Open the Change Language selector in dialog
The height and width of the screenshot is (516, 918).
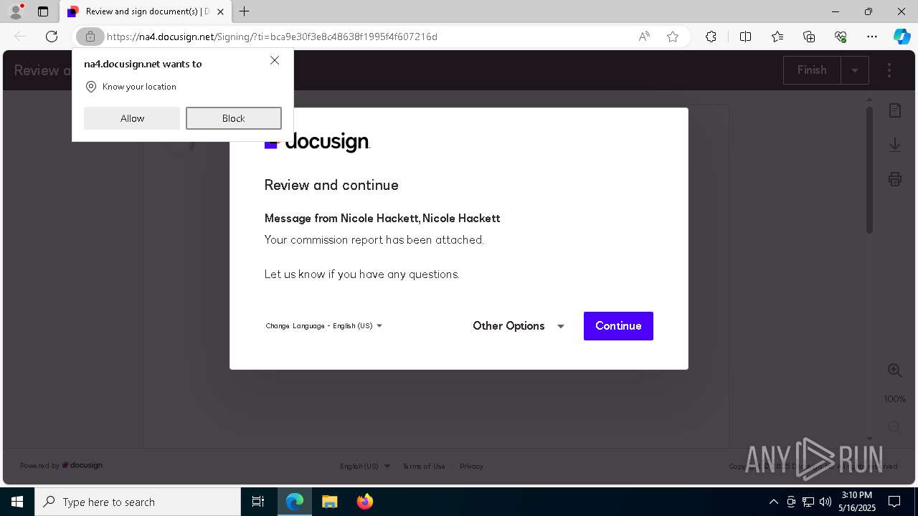coord(324,325)
